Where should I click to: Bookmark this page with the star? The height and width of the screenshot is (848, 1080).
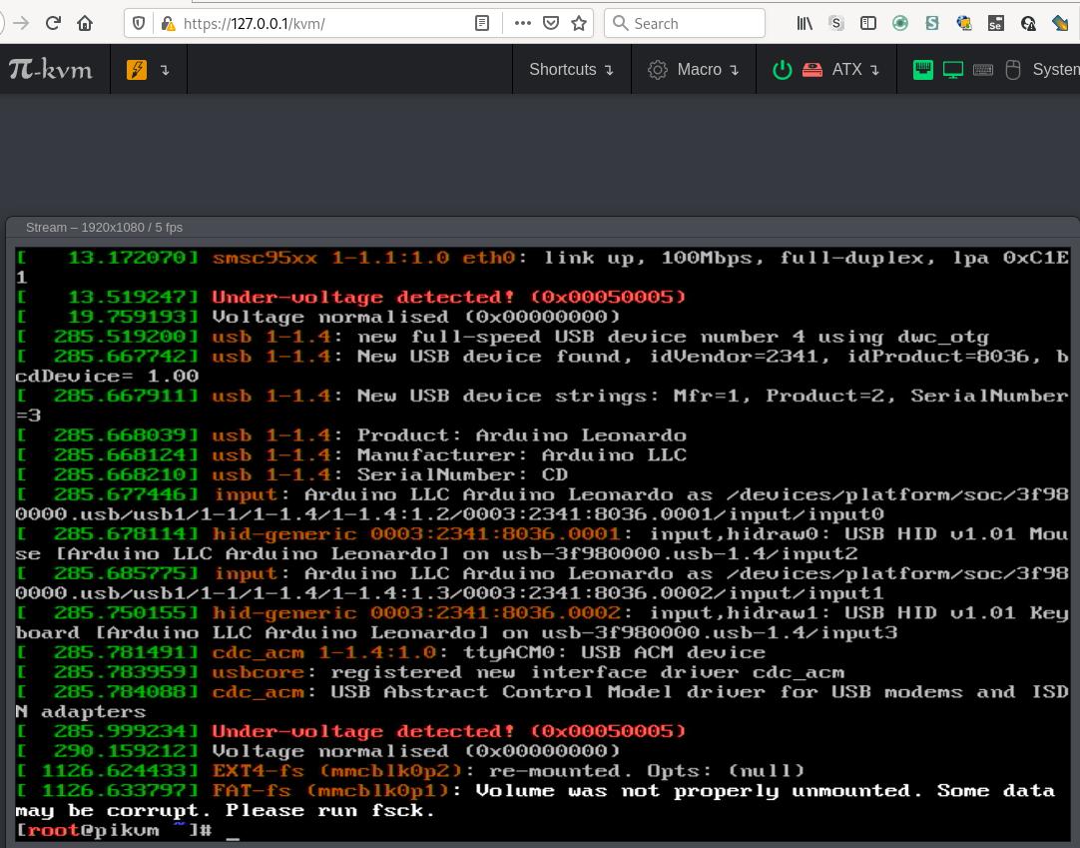click(579, 23)
